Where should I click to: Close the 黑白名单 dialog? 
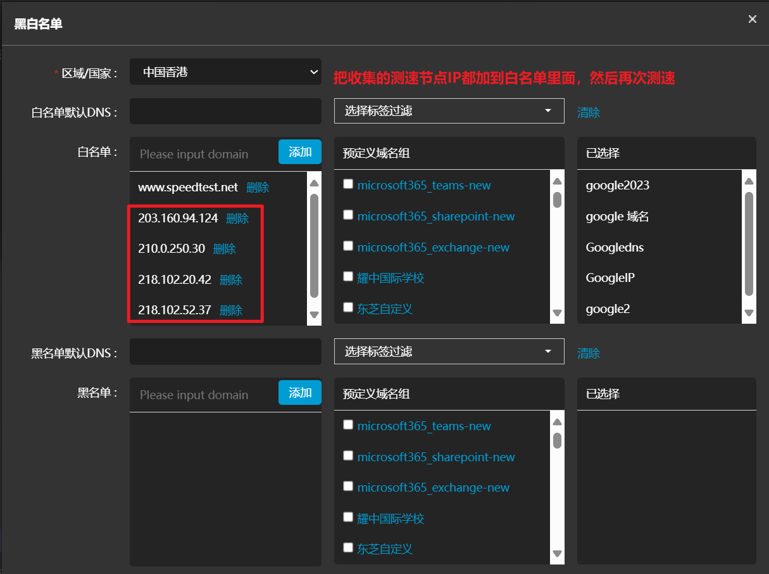752,19
